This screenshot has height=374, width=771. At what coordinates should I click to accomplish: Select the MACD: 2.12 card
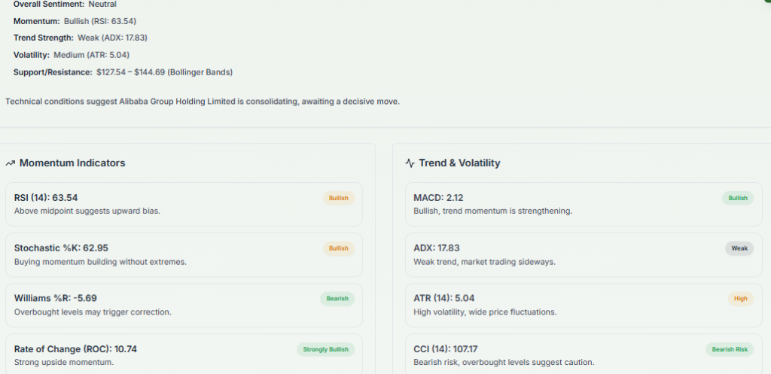click(x=584, y=205)
